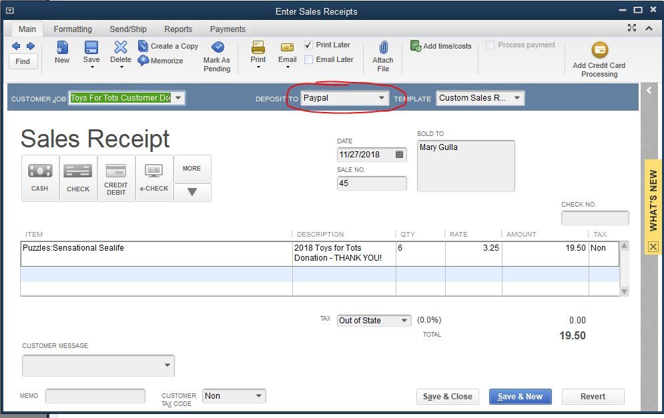Click the Memo input field
Image resolution: width=664 pixels, height=418 pixels.
pos(95,396)
